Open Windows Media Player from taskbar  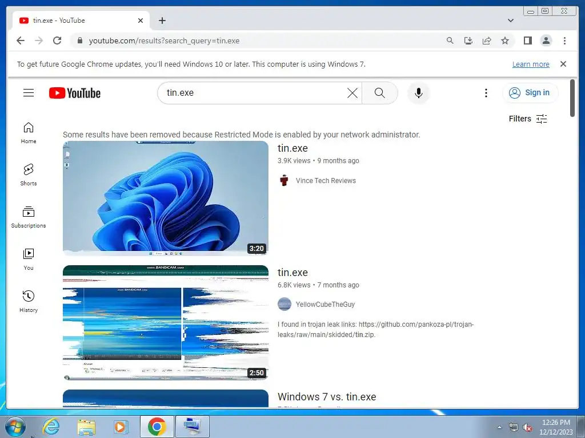click(121, 427)
